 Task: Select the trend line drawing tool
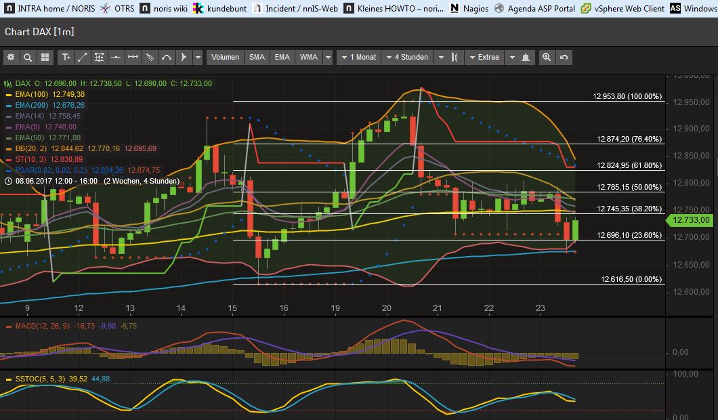82,58
